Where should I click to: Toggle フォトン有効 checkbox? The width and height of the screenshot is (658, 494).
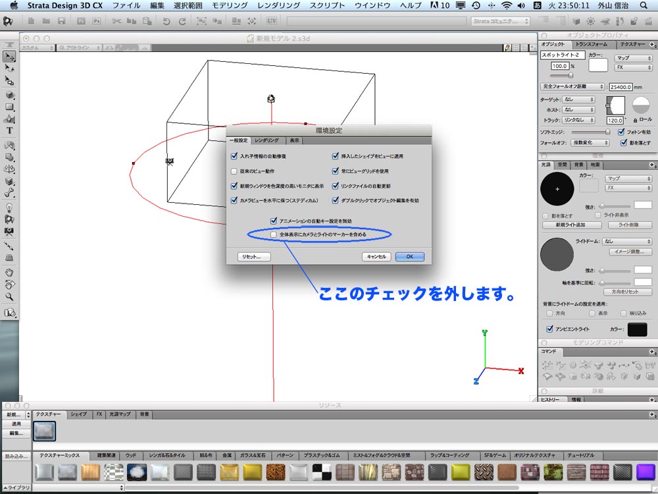point(621,132)
